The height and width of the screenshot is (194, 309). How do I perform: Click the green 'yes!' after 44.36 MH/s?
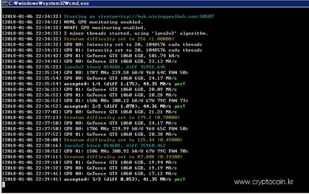tap(180, 106)
